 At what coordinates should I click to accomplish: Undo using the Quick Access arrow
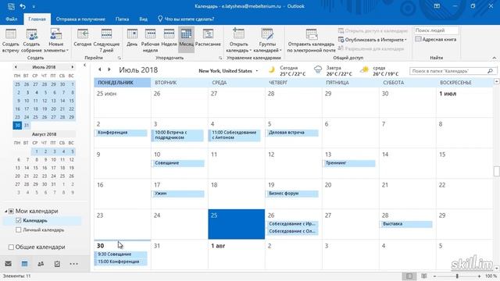[23, 6]
